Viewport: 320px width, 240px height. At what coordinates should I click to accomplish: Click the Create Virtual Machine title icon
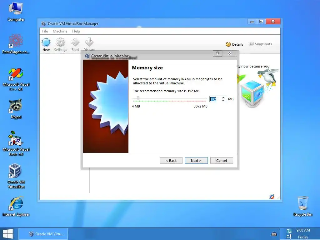click(87, 56)
